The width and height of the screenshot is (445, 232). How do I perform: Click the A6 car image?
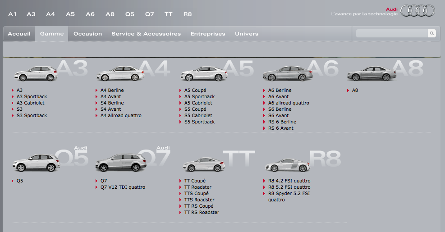pyautogui.click(x=288, y=73)
